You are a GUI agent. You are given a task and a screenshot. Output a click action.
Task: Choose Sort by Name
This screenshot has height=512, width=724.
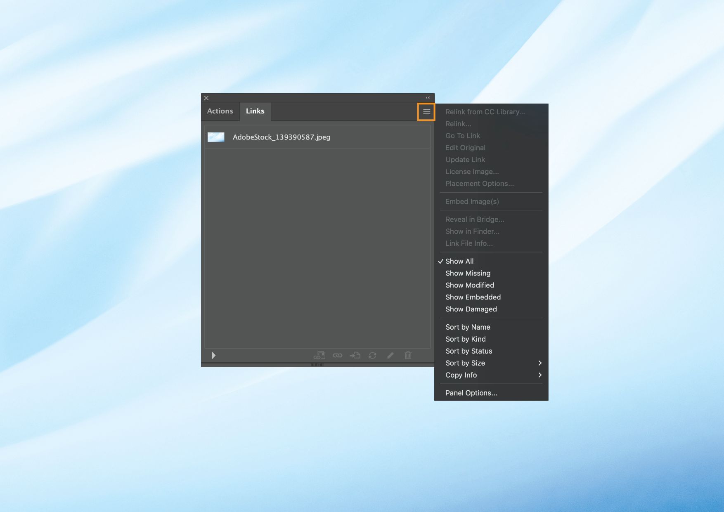click(491, 327)
